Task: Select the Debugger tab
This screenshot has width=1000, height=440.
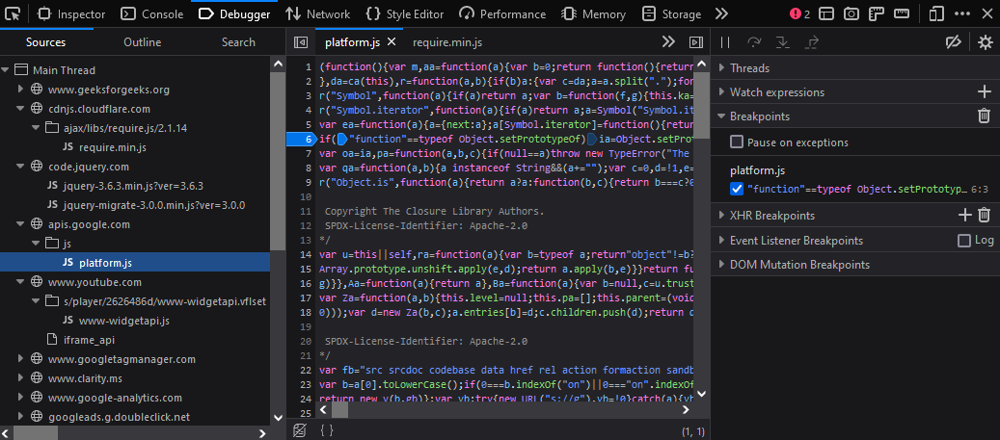Action: (234, 13)
